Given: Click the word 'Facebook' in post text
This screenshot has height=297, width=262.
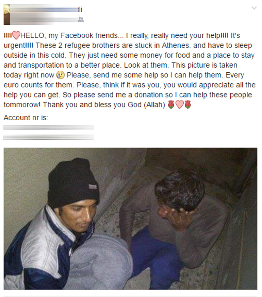Looking at the screenshot, I should point(77,35).
